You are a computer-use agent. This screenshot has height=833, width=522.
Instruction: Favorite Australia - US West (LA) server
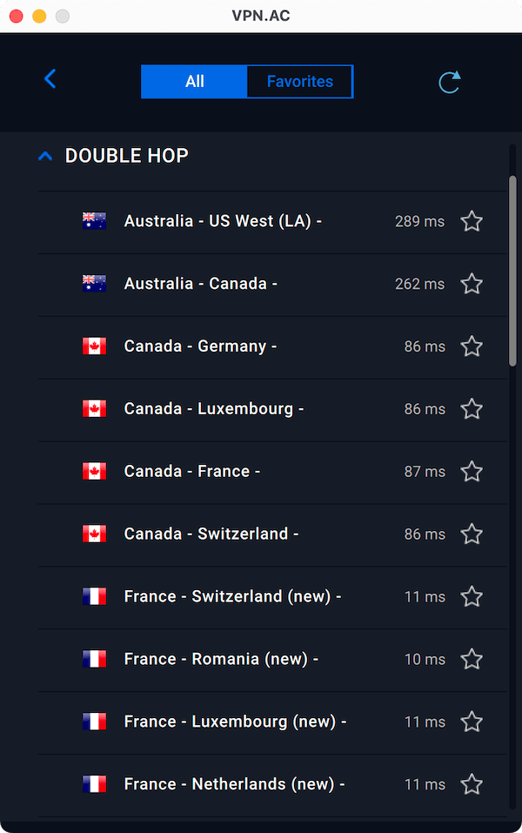click(x=472, y=222)
